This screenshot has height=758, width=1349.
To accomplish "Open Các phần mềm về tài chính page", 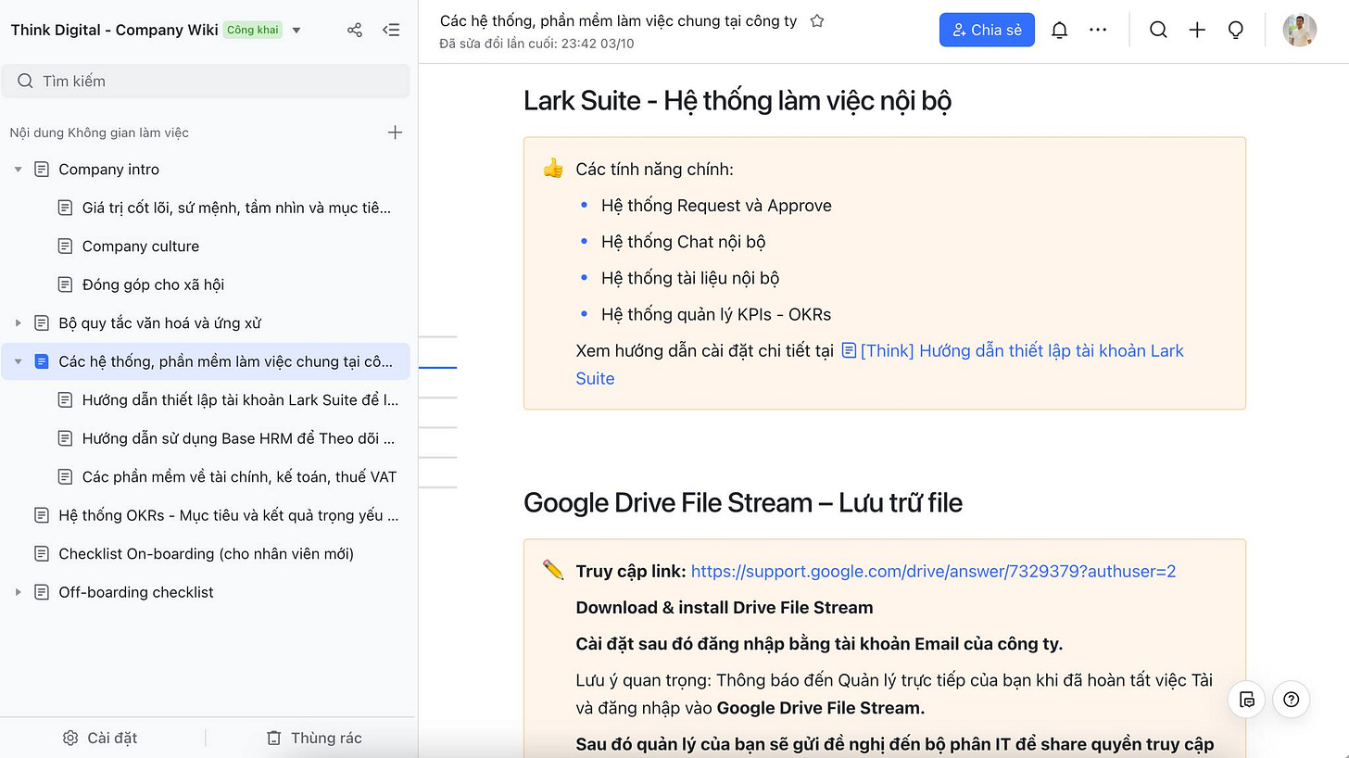I will pos(239,477).
